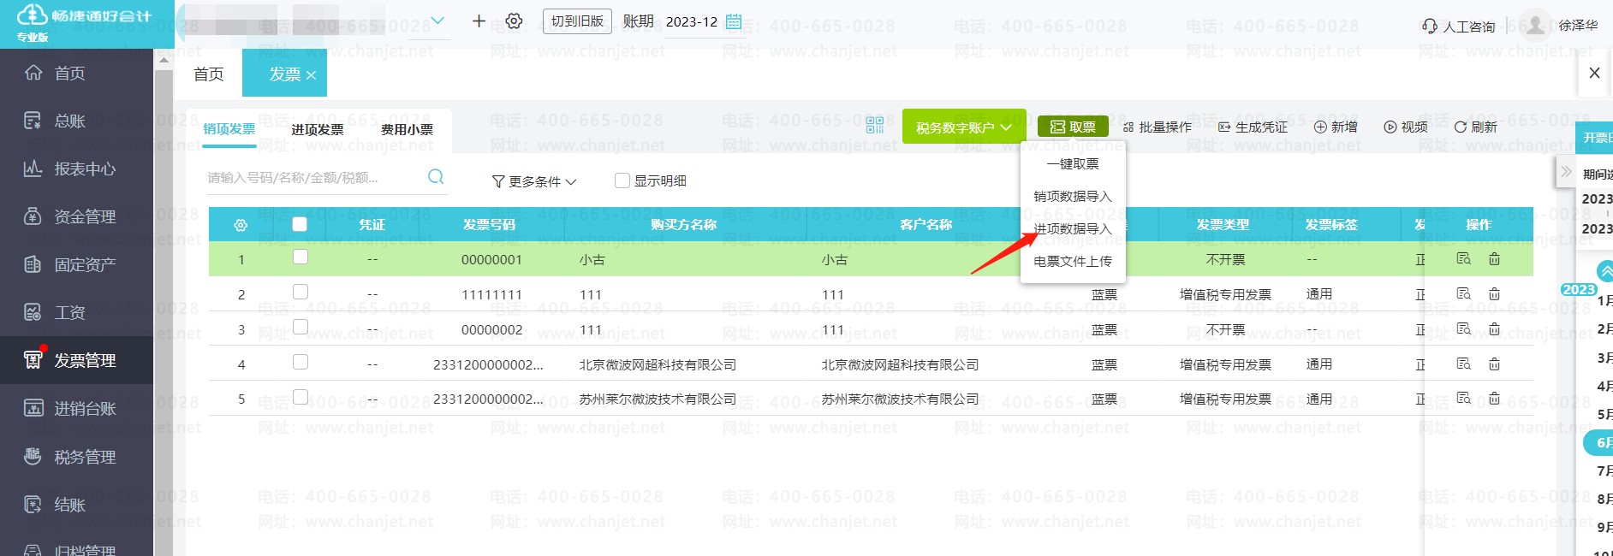Click the QR code scan icon
Viewport: 1613px width, 556px height.
pyautogui.click(x=874, y=126)
